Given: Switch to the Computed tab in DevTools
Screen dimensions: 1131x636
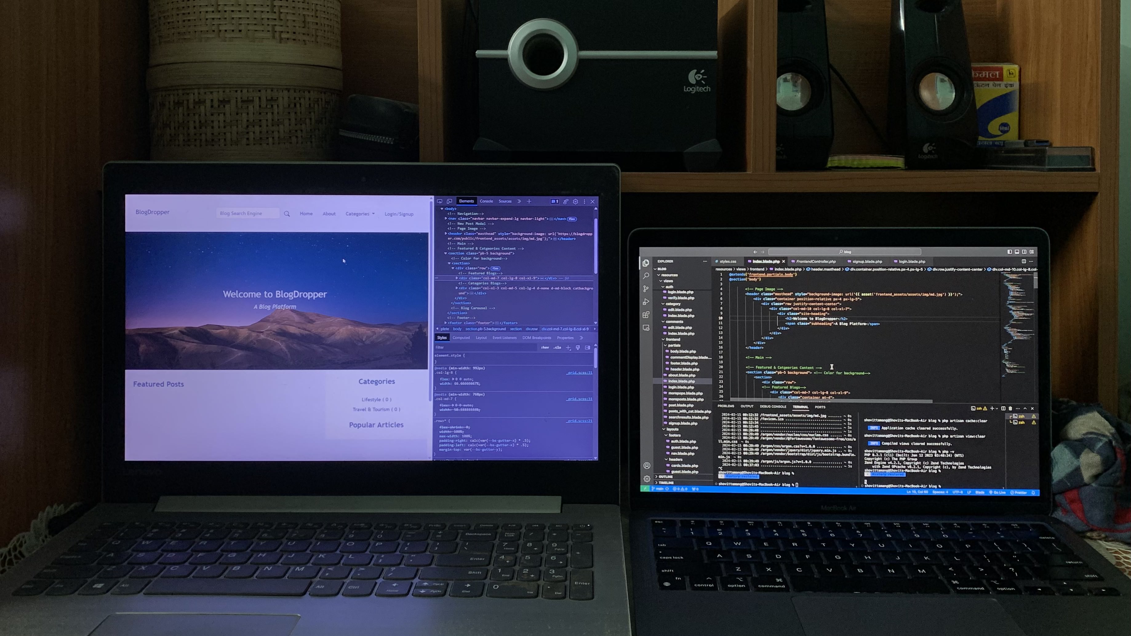Looking at the screenshot, I should coord(461,338).
